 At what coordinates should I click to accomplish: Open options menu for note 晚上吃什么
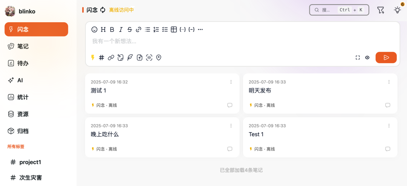click(231, 125)
